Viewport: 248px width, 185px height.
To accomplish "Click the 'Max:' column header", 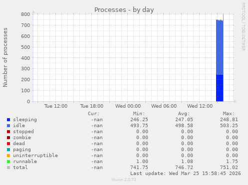I will [229, 114].
